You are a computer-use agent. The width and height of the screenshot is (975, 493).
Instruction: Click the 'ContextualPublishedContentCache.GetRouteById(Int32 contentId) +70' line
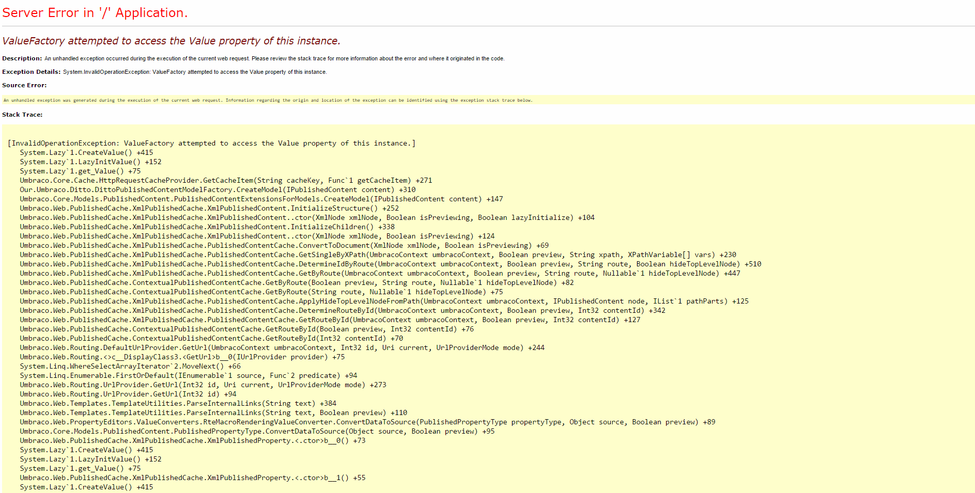coord(211,339)
